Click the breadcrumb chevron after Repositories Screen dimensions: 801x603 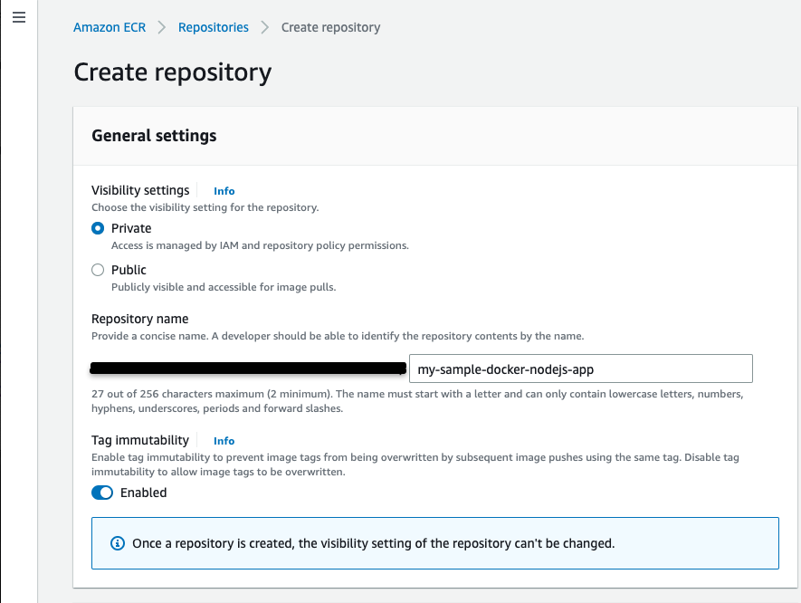tap(263, 27)
